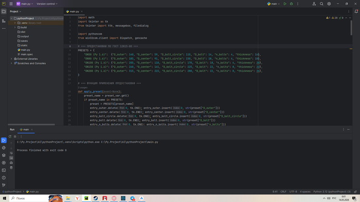Click the Run panel title
This screenshot has width=360, height=202.
(12, 130)
